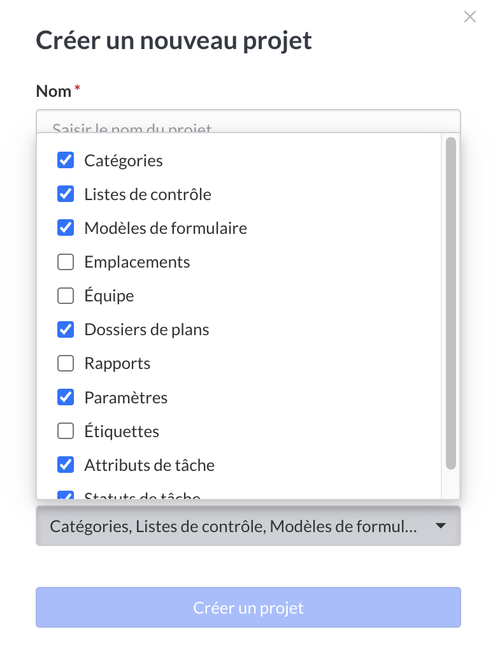493x650 pixels.
Task: Enable the Étiquettes checkbox
Action: [66, 431]
